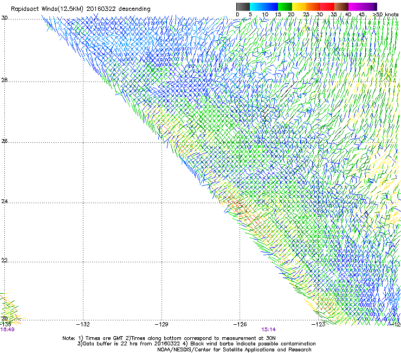Click the purple time stamp 15:14

(268, 330)
